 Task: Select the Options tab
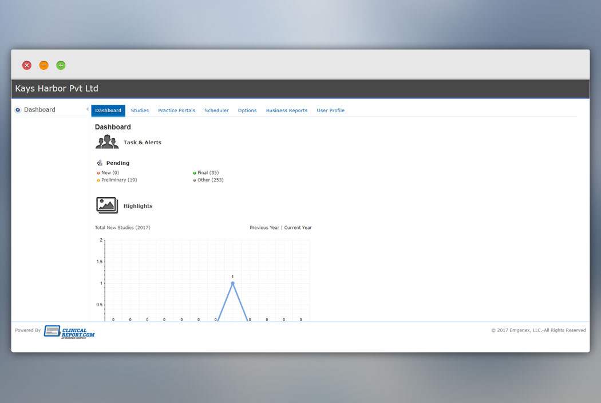tap(247, 110)
